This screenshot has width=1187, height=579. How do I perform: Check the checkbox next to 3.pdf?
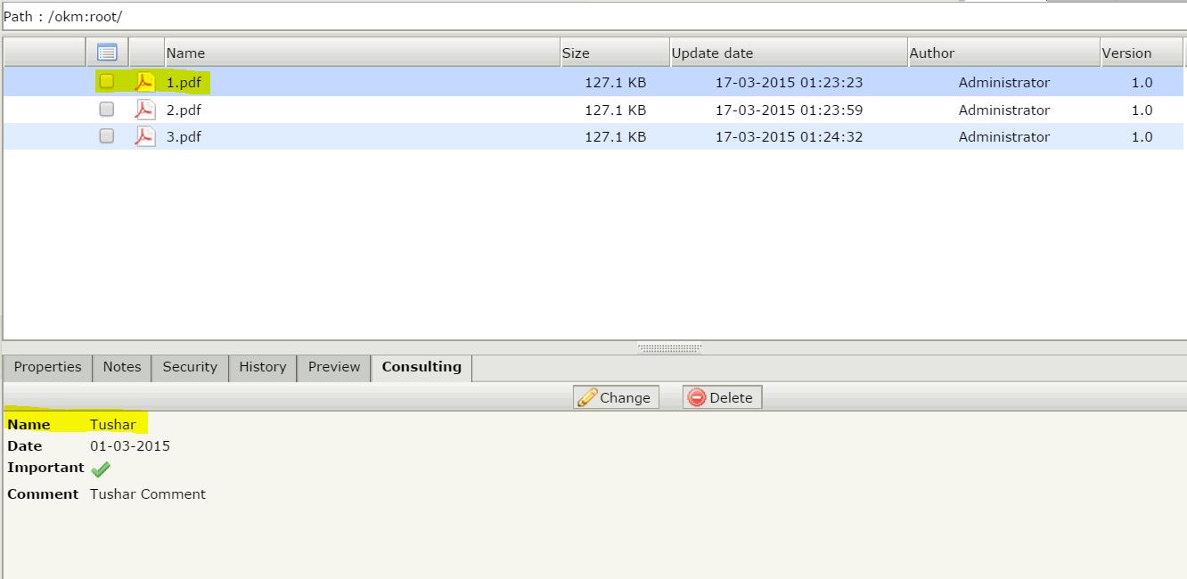point(106,135)
